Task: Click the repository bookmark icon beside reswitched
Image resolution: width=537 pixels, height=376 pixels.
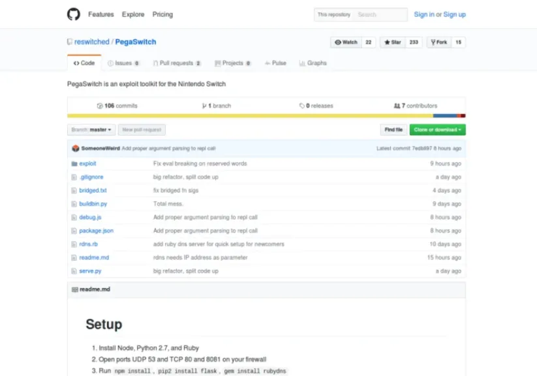Action: pyautogui.click(x=69, y=41)
